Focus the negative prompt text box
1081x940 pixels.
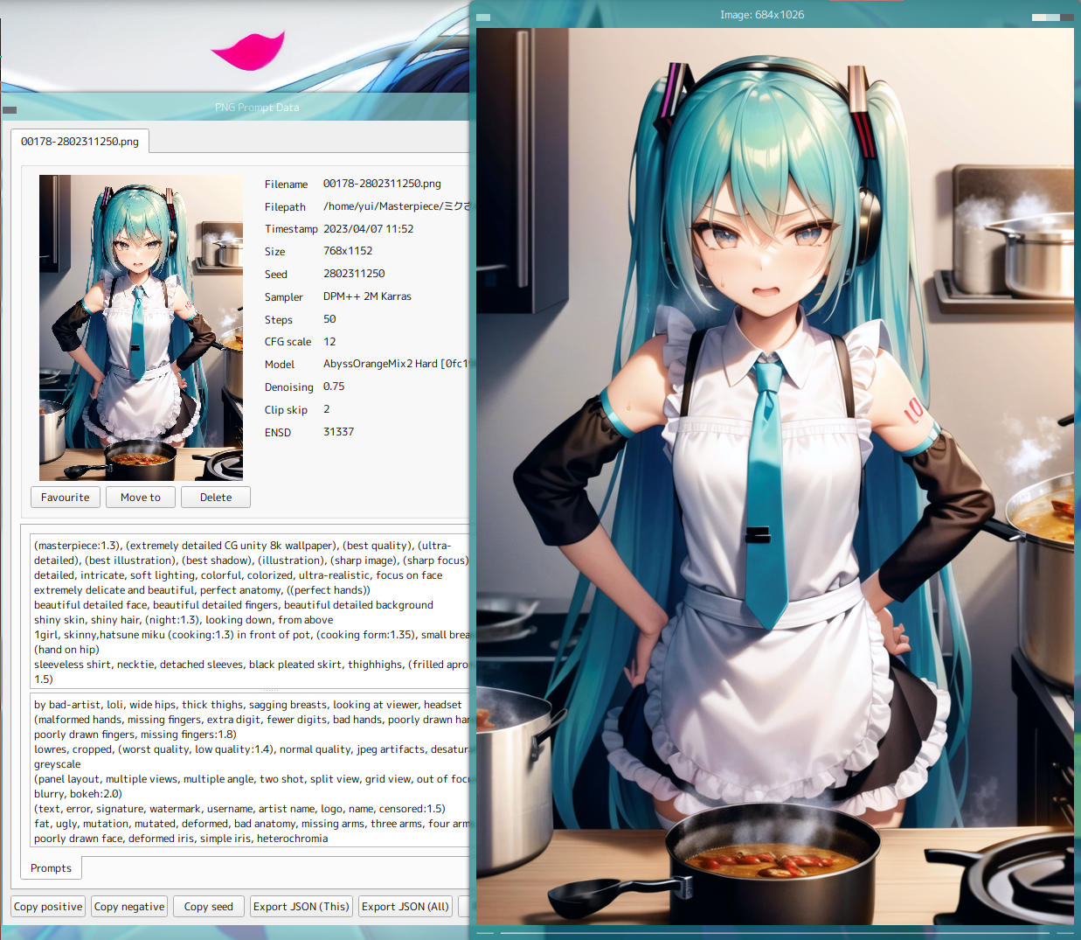click(x=250, y=771)
